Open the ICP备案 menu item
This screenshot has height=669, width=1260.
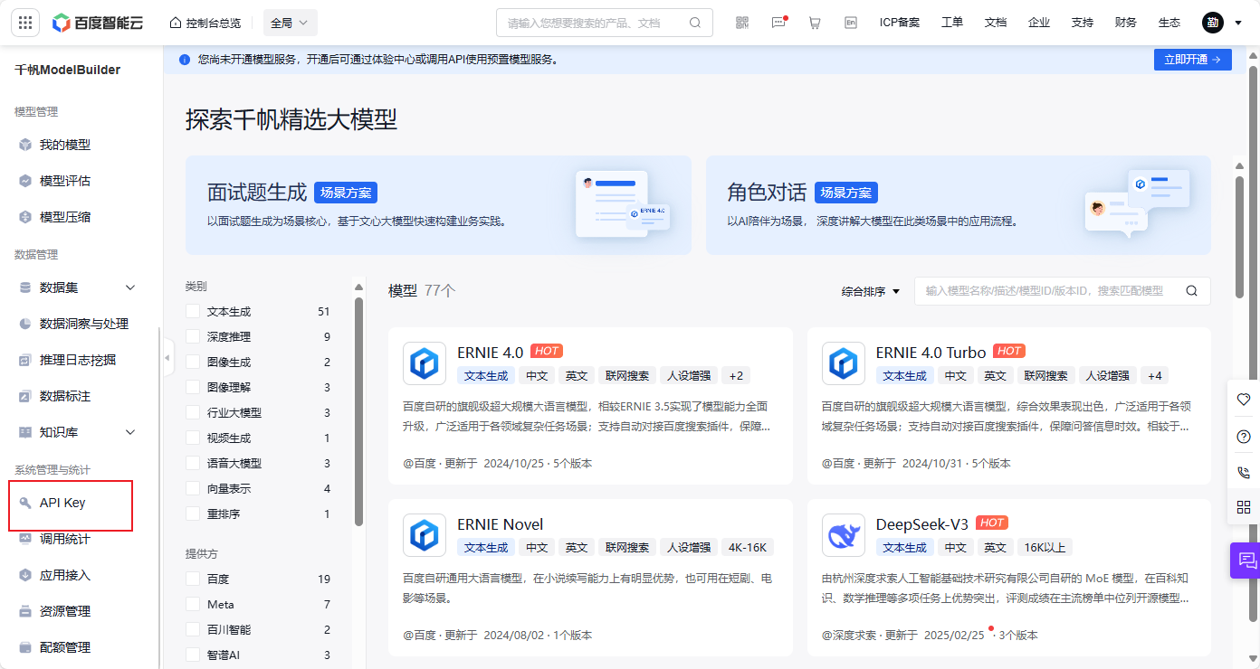tap(899, 23)
